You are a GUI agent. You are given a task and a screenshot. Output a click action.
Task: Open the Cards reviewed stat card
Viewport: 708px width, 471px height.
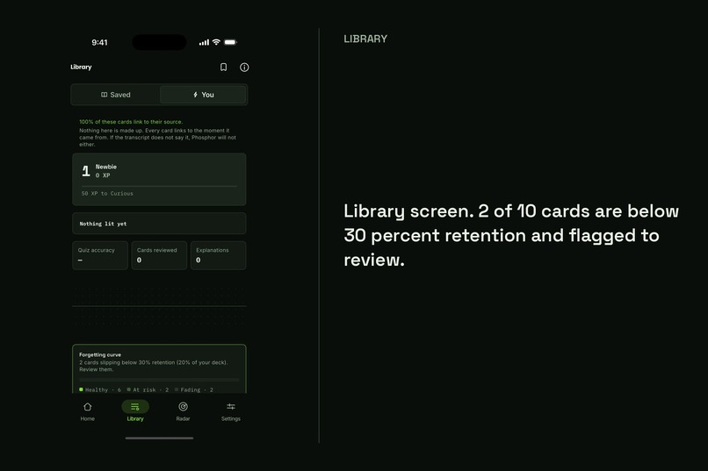point(159,255)
